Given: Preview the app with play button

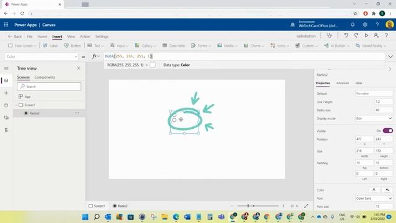Looking at the screenshot, I should [x=366, y=36].
